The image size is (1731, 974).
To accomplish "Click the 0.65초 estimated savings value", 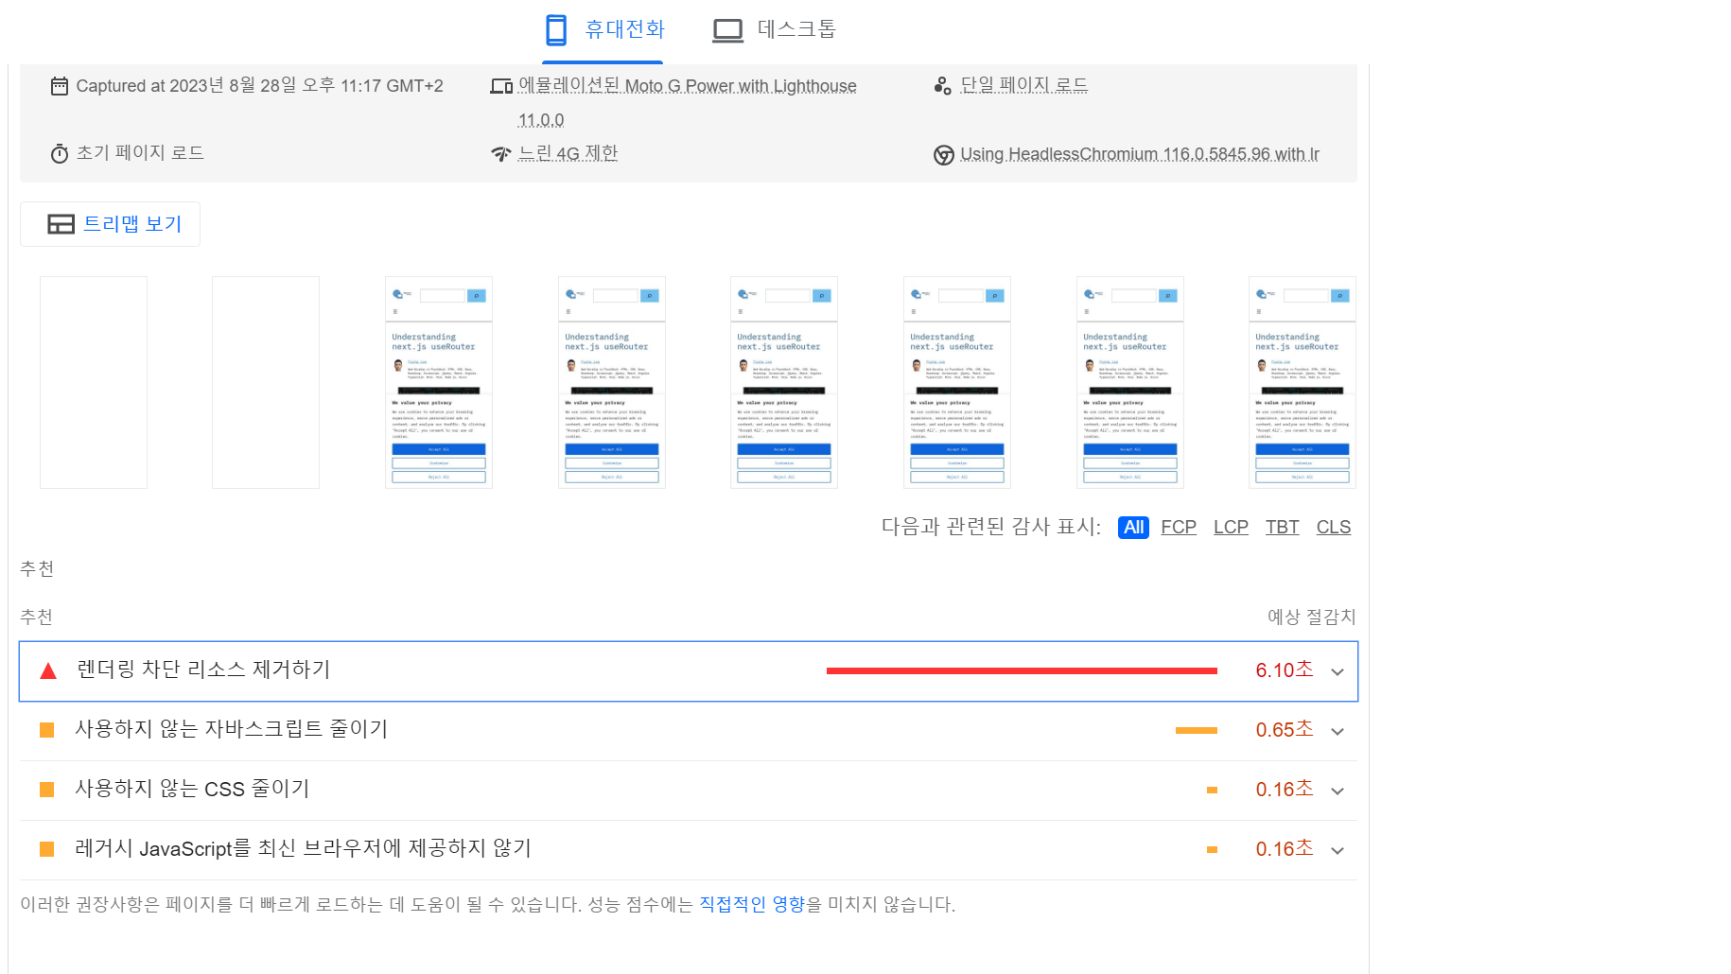I will tap(1285, 729).
